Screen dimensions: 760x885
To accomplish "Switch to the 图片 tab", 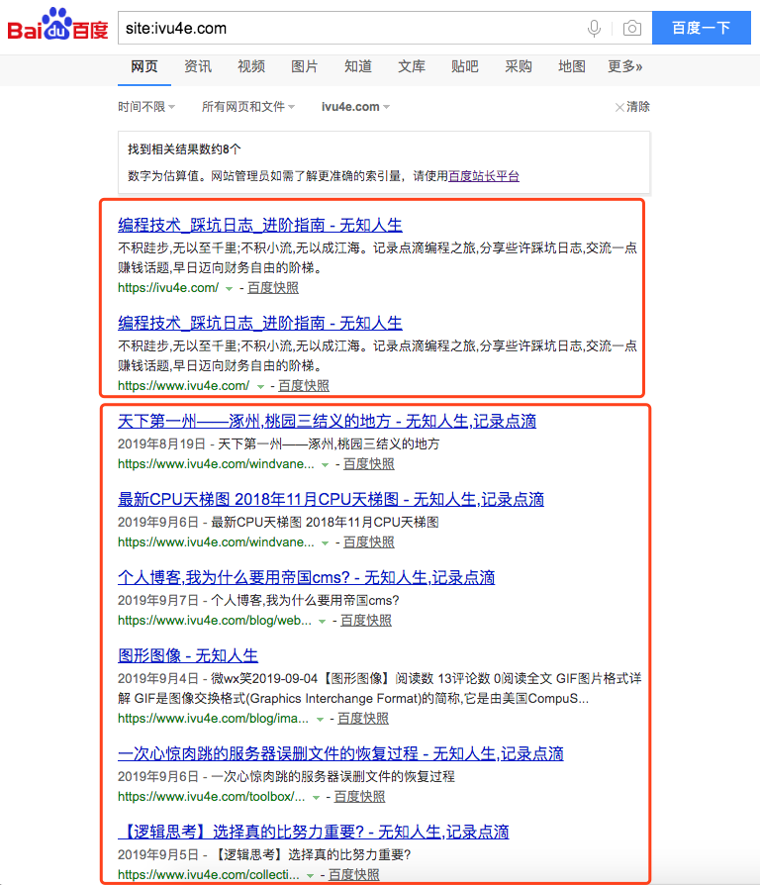I will tap(305, 66).
